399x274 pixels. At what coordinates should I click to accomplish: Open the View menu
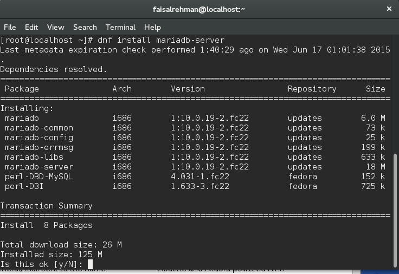[x=55, y=27]
